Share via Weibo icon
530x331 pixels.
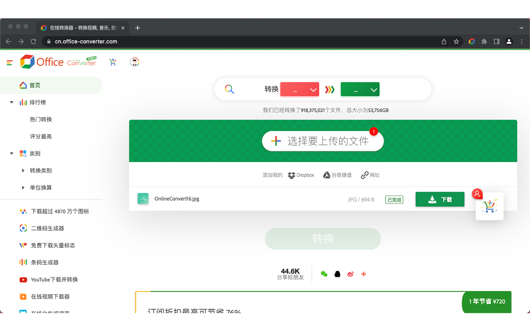click(x=351, y=274)
